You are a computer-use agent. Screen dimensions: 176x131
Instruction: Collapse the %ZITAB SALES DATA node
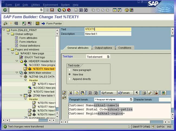coord(21,76)
